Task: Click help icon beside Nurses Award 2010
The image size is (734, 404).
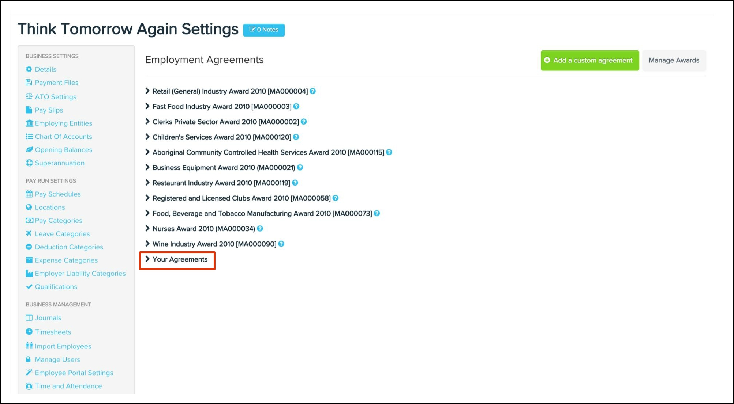Action: pos(260,229)
